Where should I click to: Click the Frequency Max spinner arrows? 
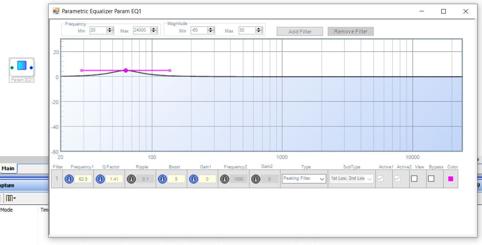tap(154, 30)
